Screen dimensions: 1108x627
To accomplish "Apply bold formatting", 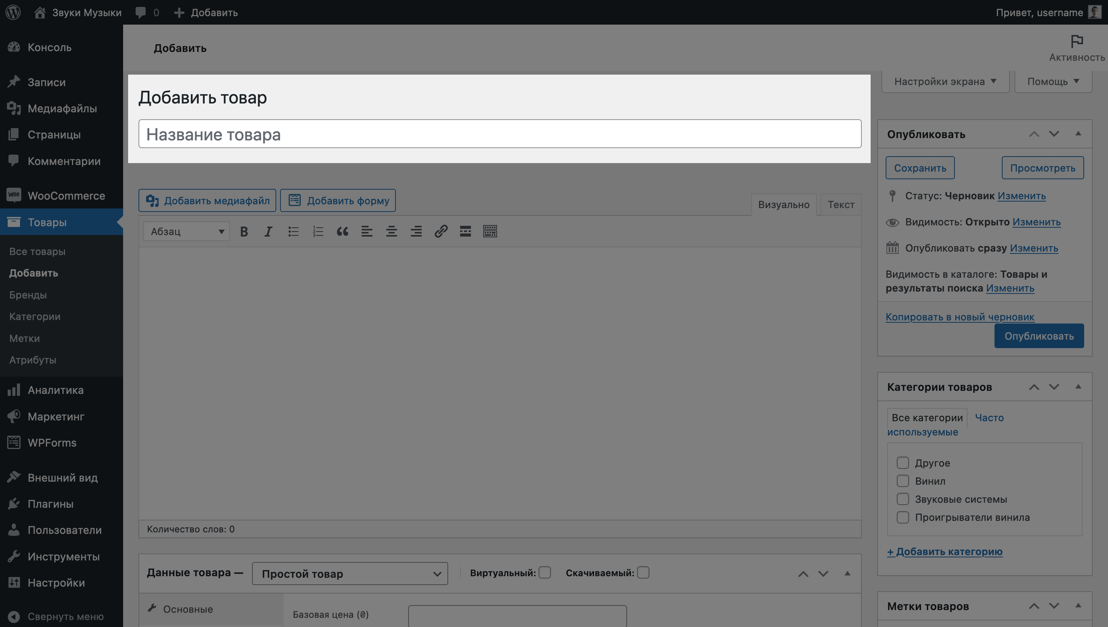I will [x=244, y=232].
